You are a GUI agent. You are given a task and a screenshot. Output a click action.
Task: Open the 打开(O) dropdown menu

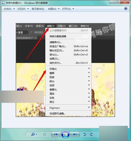[x=68, y=9]
